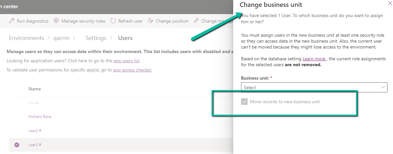Sort by Name column header
Screen dimensions: 393x154
35,89
